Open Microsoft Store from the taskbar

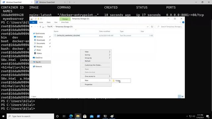pyautogui.click(x=85, y=116)
